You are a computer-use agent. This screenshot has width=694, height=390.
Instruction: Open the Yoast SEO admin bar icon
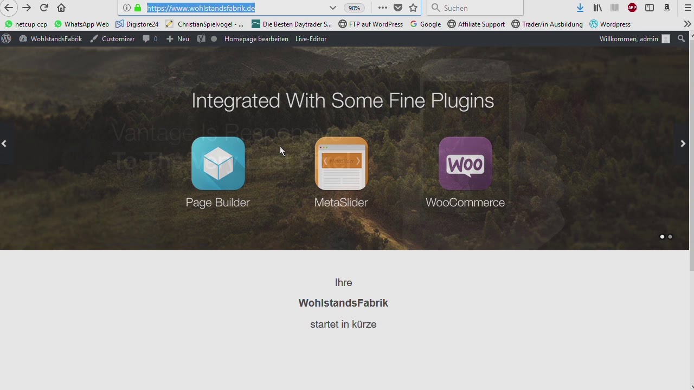(201, 39)
